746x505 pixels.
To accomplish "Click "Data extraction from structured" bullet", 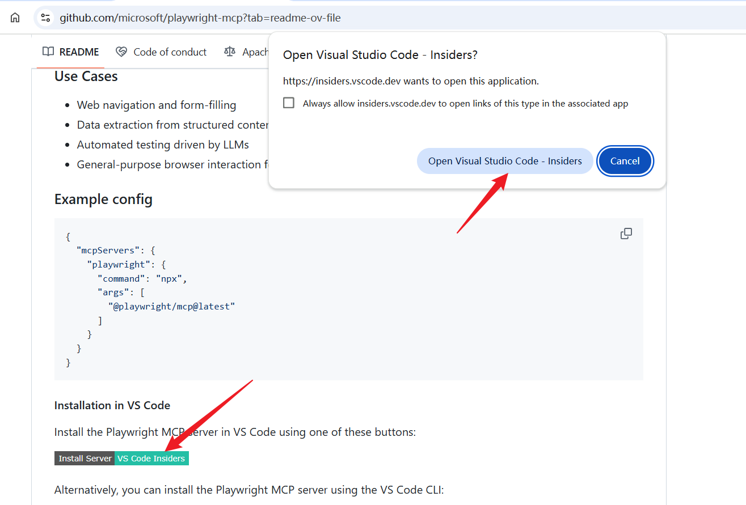I will pyautogui.click(x=173, y=125).
